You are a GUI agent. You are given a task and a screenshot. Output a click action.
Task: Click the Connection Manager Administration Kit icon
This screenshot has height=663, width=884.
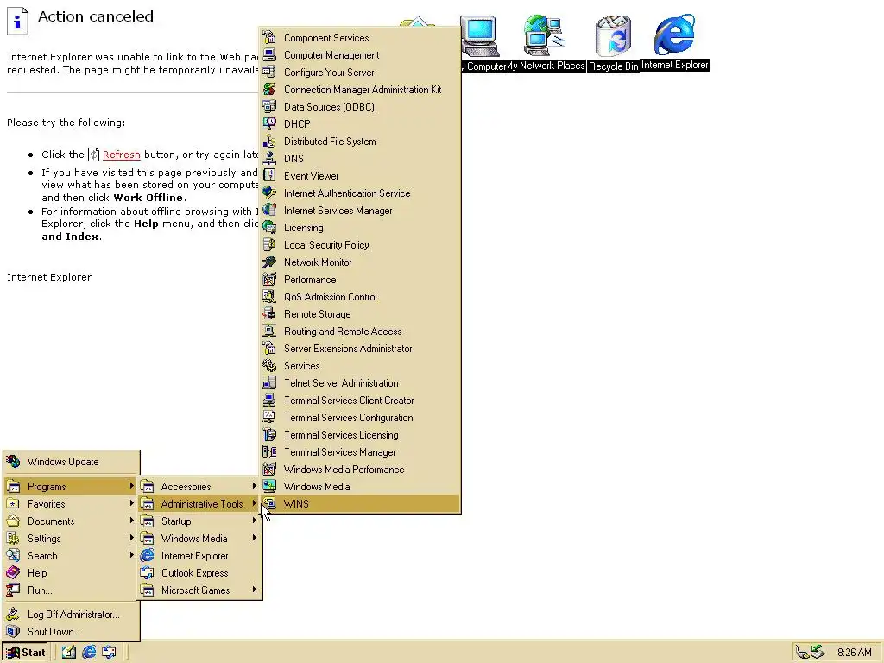point(269,89)
